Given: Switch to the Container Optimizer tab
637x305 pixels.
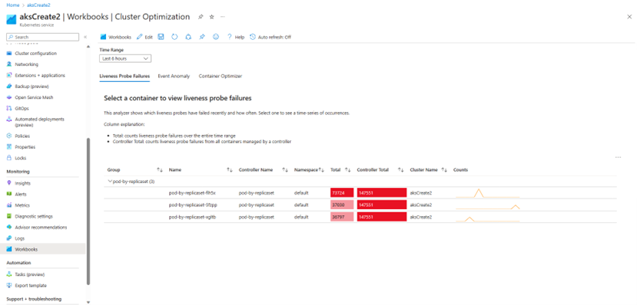Looking at the screenshot, I should pos(221,76).
